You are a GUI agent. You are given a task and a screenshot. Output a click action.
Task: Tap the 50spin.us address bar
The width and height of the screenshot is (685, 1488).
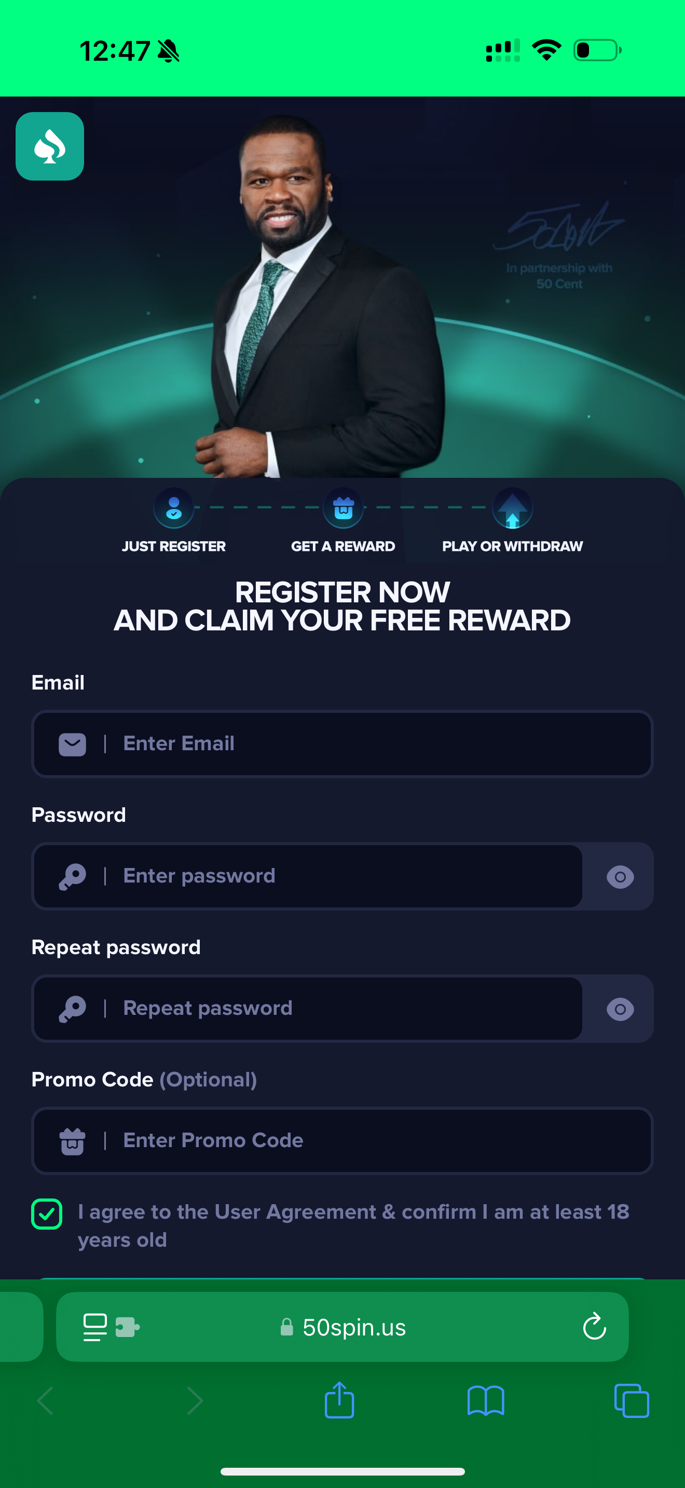point(342,1327)
